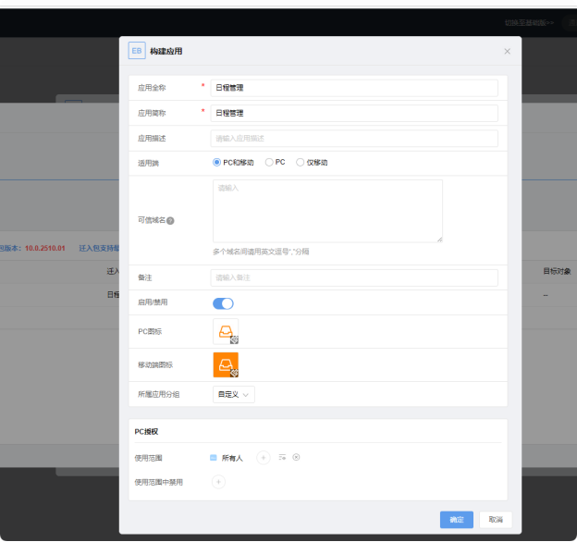This screenshot has width=577, height=542.
Task: Select the PC和移动 radio option
Action: pyautogui.click(x=218, y=162)
